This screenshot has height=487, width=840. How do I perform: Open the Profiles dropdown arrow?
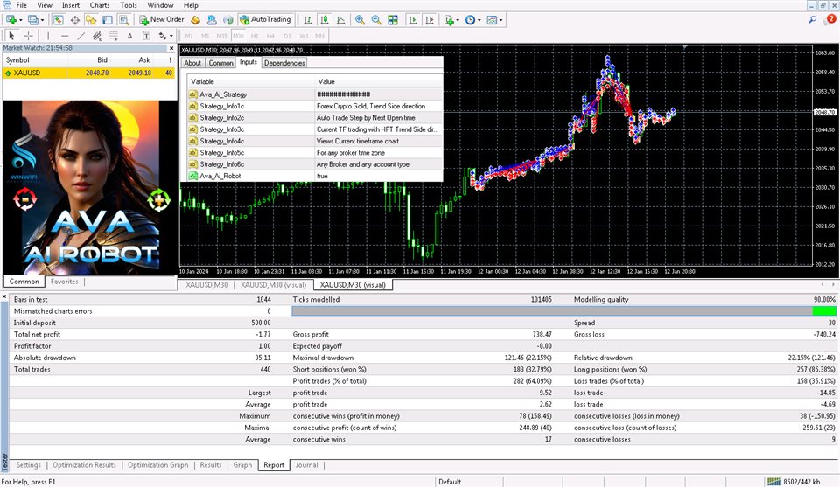(43, 20)
